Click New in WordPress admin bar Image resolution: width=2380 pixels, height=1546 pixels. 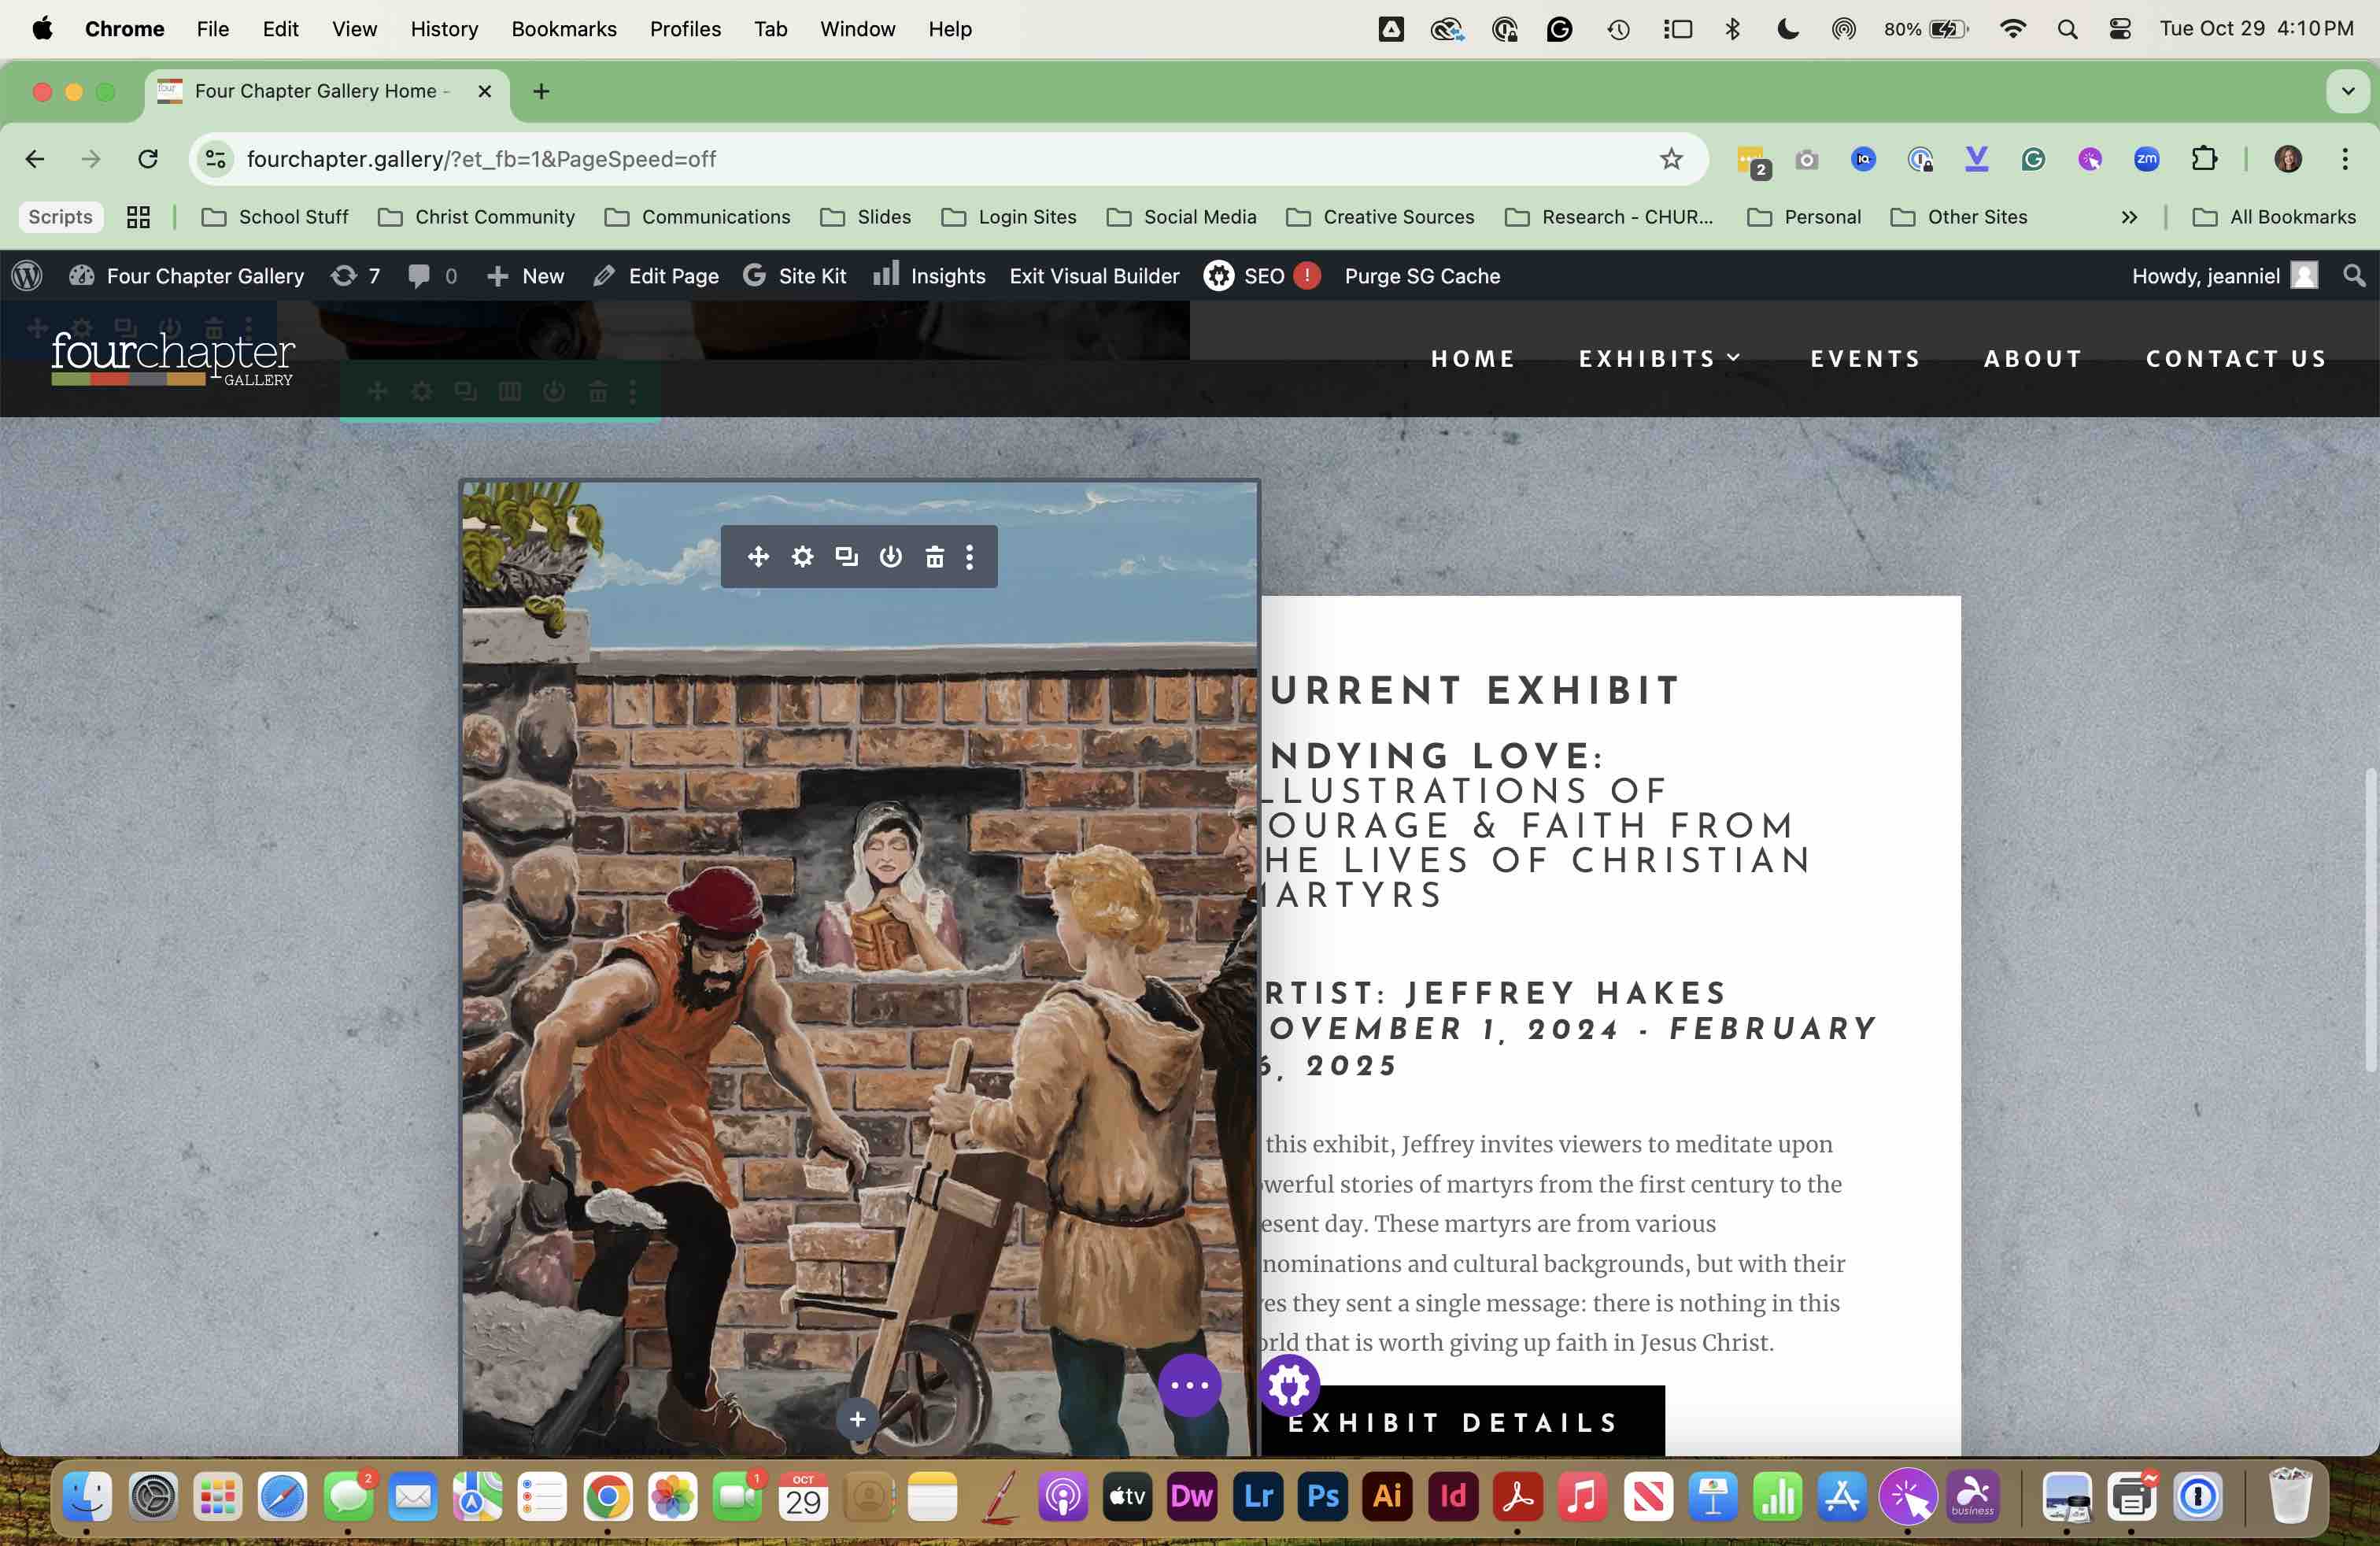click(x=525, y=276)
